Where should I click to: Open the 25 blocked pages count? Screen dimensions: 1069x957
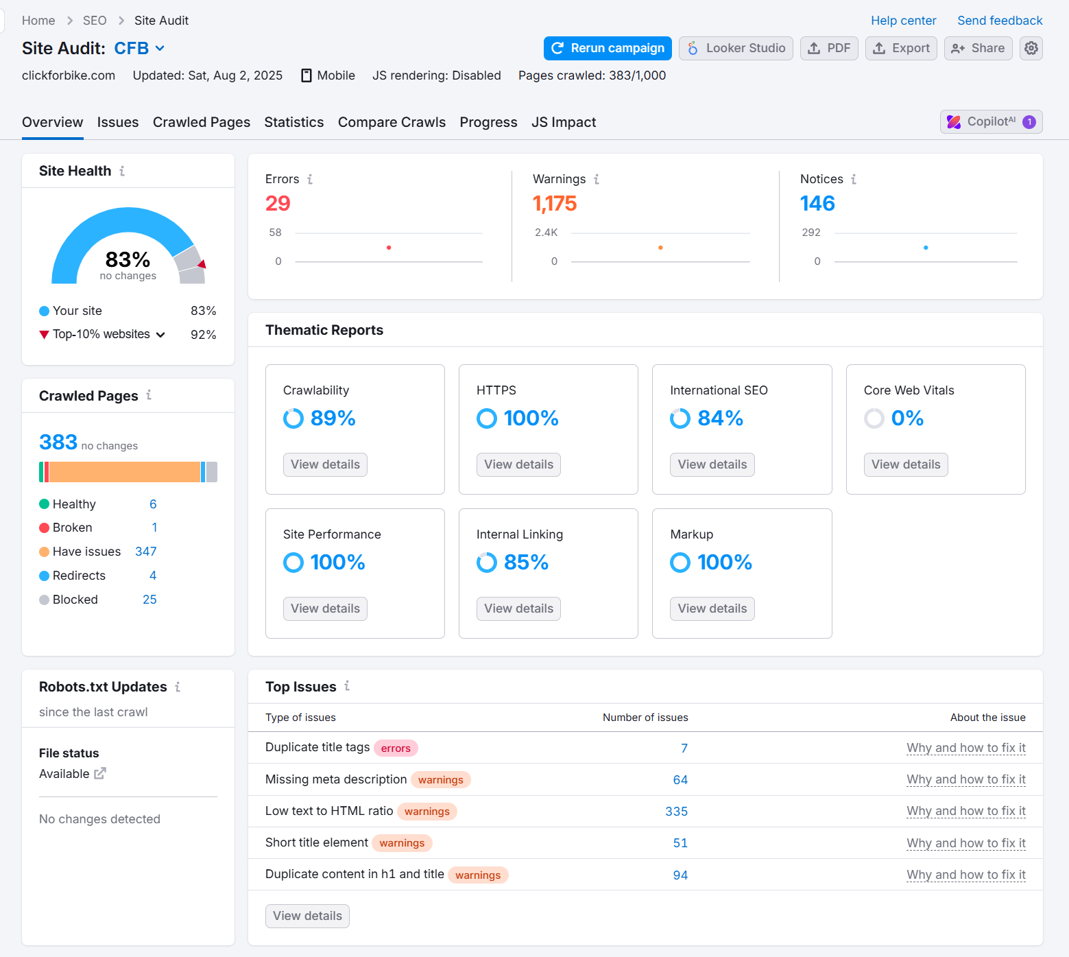149,600
